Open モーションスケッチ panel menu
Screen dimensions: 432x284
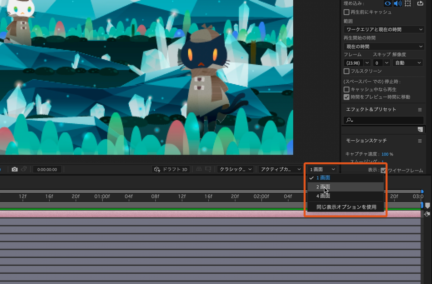coord(420,141)
